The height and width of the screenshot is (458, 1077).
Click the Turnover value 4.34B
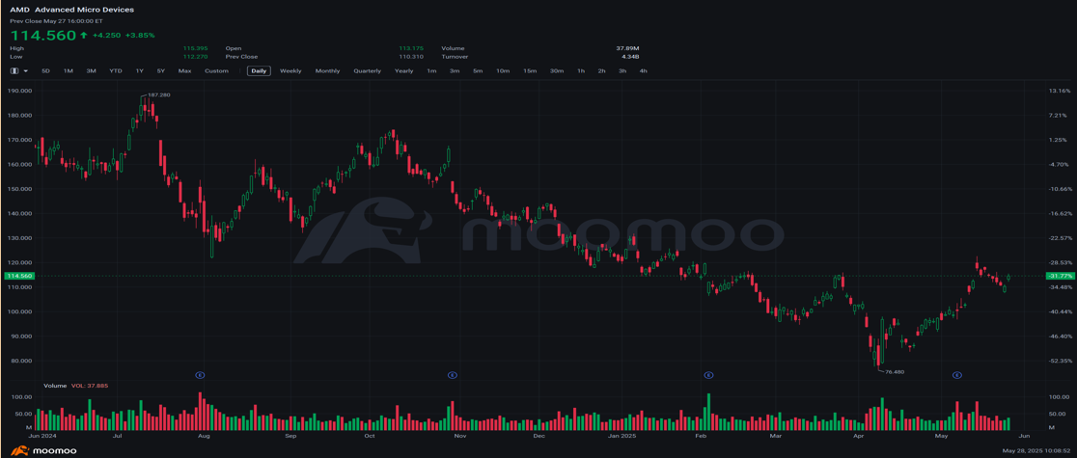[x=631, y=57]
